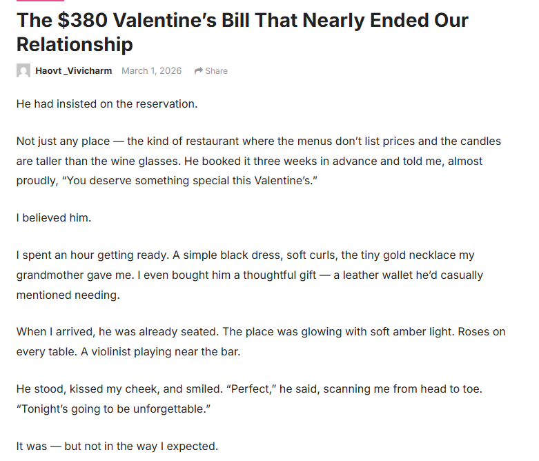Click the March 1, 2026 post date
539x461 pixels.
(x=152, y=71)
